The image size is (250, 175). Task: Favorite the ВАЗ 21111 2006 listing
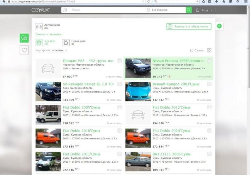[209, 154]
